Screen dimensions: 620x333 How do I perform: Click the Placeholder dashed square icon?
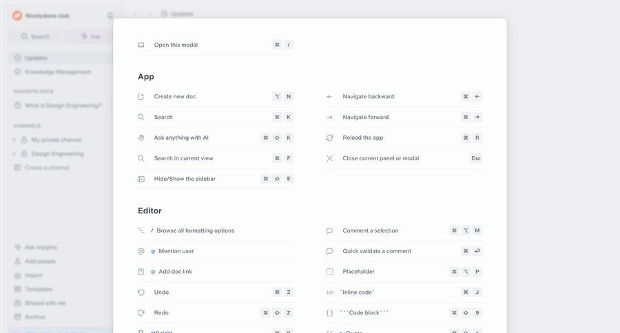click(329, 272)
